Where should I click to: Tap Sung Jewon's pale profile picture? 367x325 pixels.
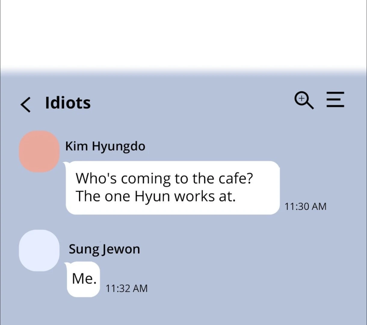[39, 250]
